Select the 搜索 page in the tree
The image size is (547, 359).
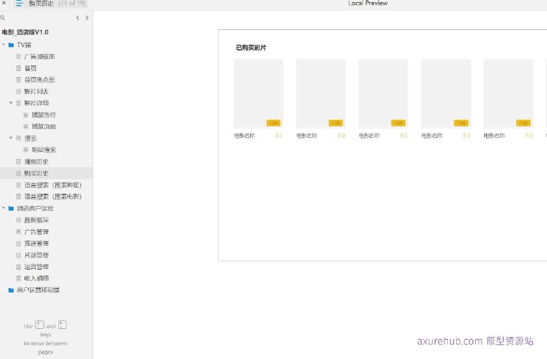pos(30,139)
